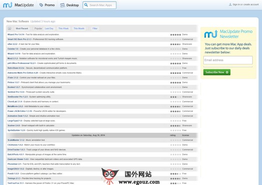Open ImageGlitch 1.0.2 listing
Viewport: 262px width, 185px height.
[x=16, y=169]
